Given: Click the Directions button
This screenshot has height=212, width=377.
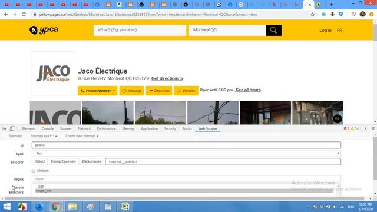Looking at the screenshot, I should [159, 91].
